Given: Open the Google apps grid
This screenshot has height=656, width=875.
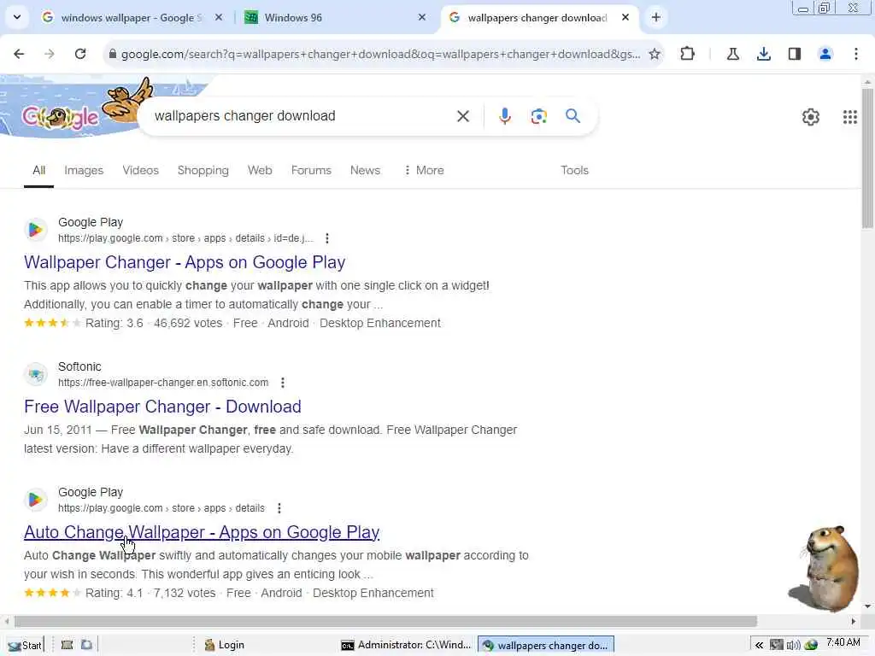Looking at the screenshot, I should [849, 117].
